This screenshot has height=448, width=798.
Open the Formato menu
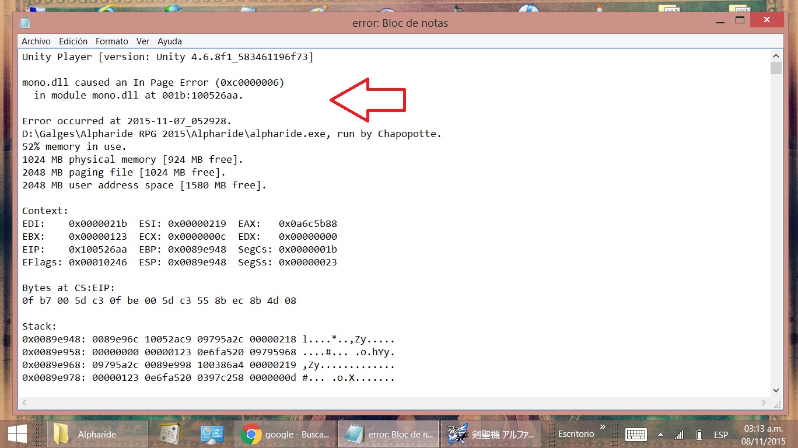click(x=112, y=41)
